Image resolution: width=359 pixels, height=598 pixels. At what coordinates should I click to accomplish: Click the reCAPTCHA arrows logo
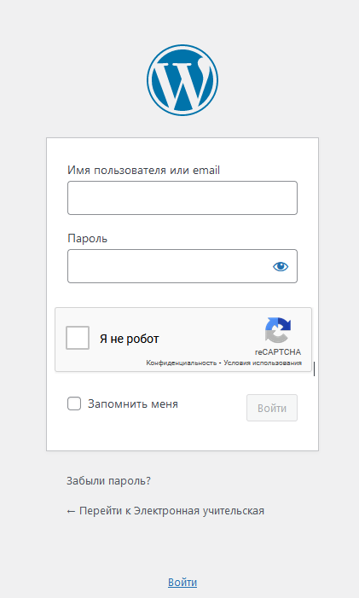[278, 330]
